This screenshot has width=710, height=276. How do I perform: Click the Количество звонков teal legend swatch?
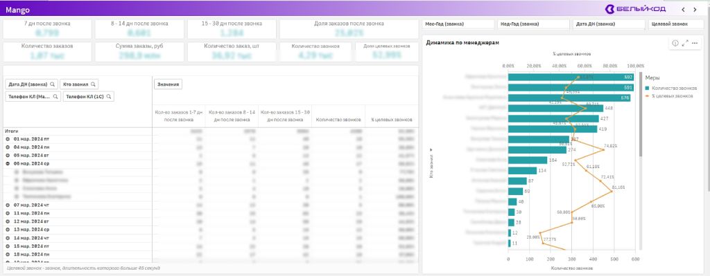(x=648, y=88)
